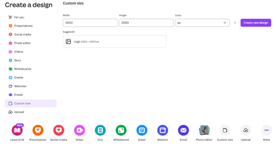Open the Units px dropdown

click(x=202, y=23)
